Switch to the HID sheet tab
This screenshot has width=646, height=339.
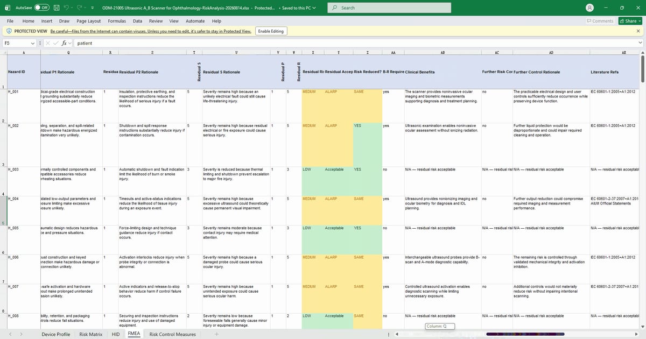coord(116,334)
